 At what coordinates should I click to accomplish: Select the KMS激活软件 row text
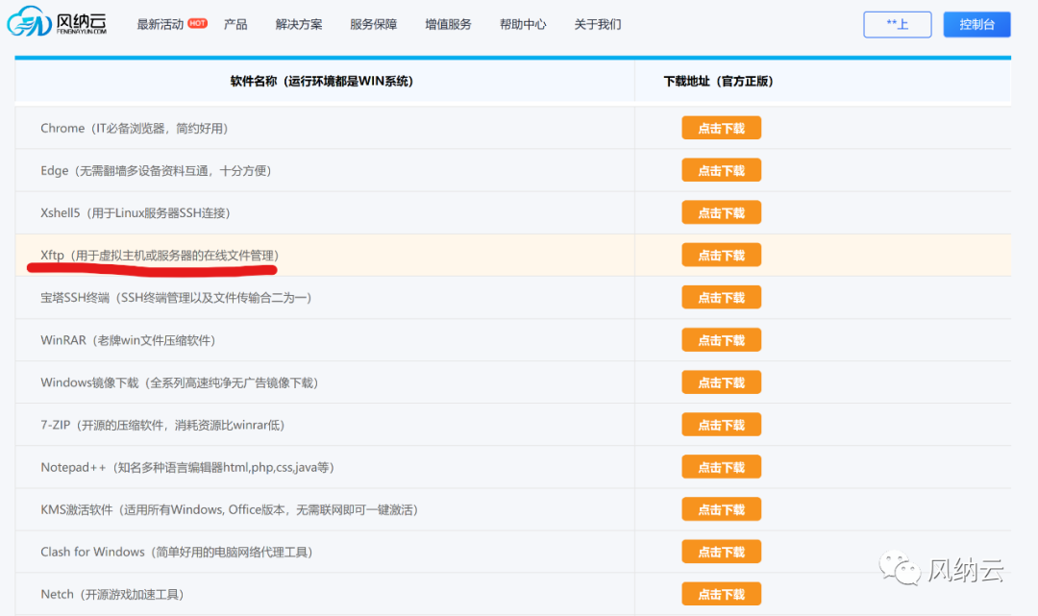[229, 509]
